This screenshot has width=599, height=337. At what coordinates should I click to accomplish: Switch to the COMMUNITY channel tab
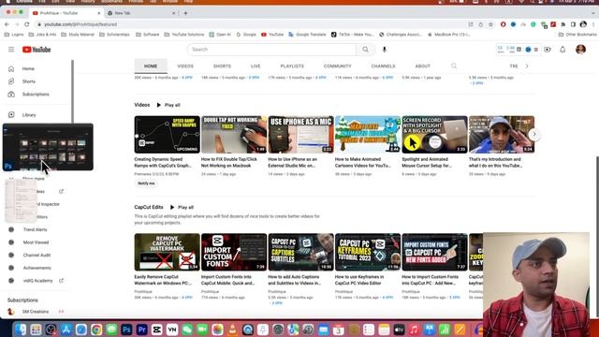pyautogui.click(x=337, y=66)
